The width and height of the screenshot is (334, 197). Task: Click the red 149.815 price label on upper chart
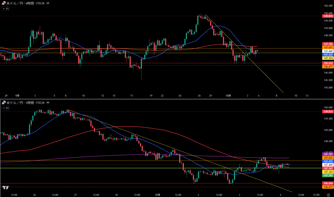tap(327, 16)
